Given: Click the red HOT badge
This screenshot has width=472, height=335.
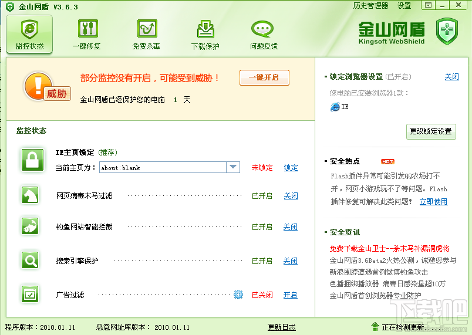Looking at the screenshot, I should tap(387, 161).
